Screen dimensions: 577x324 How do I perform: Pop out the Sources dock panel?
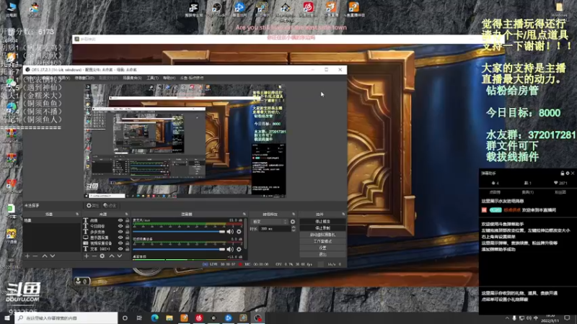[127, 214]
